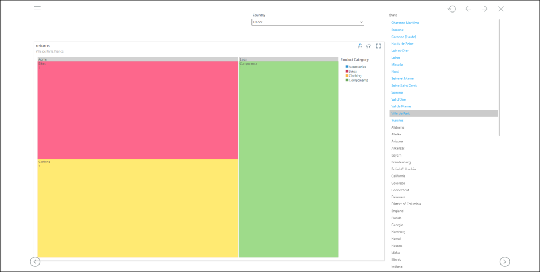The image size is (540, 272).
Task: Click the Accessories legend color swatch
Action: tap(347, 67)
